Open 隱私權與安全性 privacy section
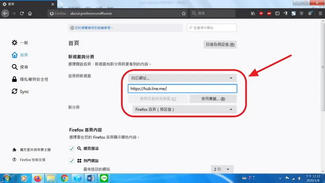Image resolution: width=325 pixels, height=183 pixels. pyautogui.click(x=30, y=79)
